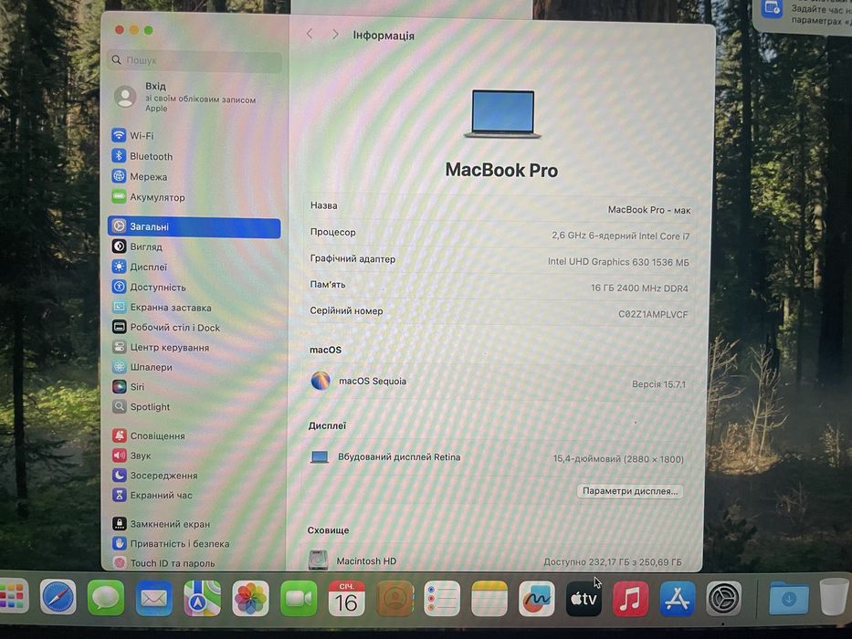The width and height of the screenshot is (852, 639).
Task: Click memory value 16 ГБ 2400 MHz DDR4
Action: click(639, 288)
